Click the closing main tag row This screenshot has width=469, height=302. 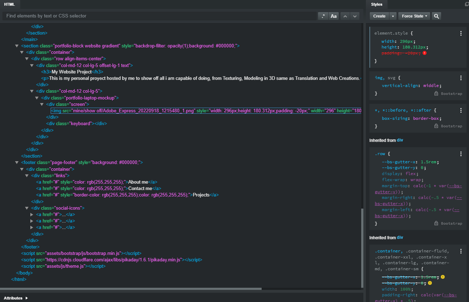(x=29, y=39)
